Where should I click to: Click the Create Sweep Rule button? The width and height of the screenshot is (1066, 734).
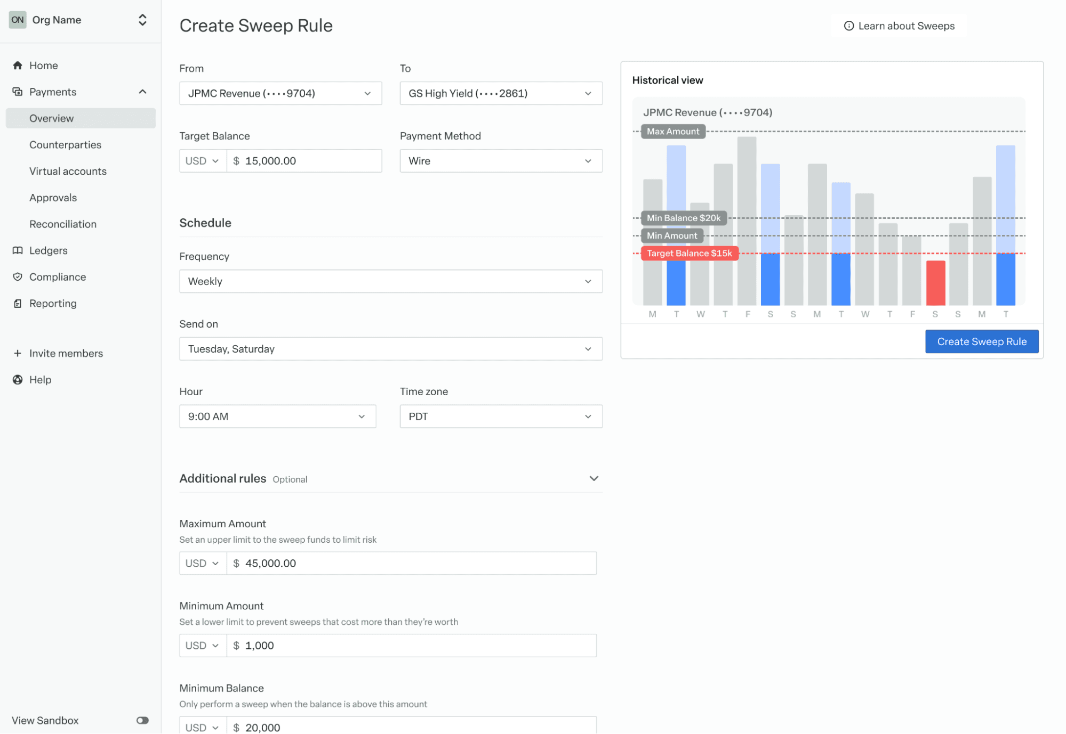[x=981, y=341]
